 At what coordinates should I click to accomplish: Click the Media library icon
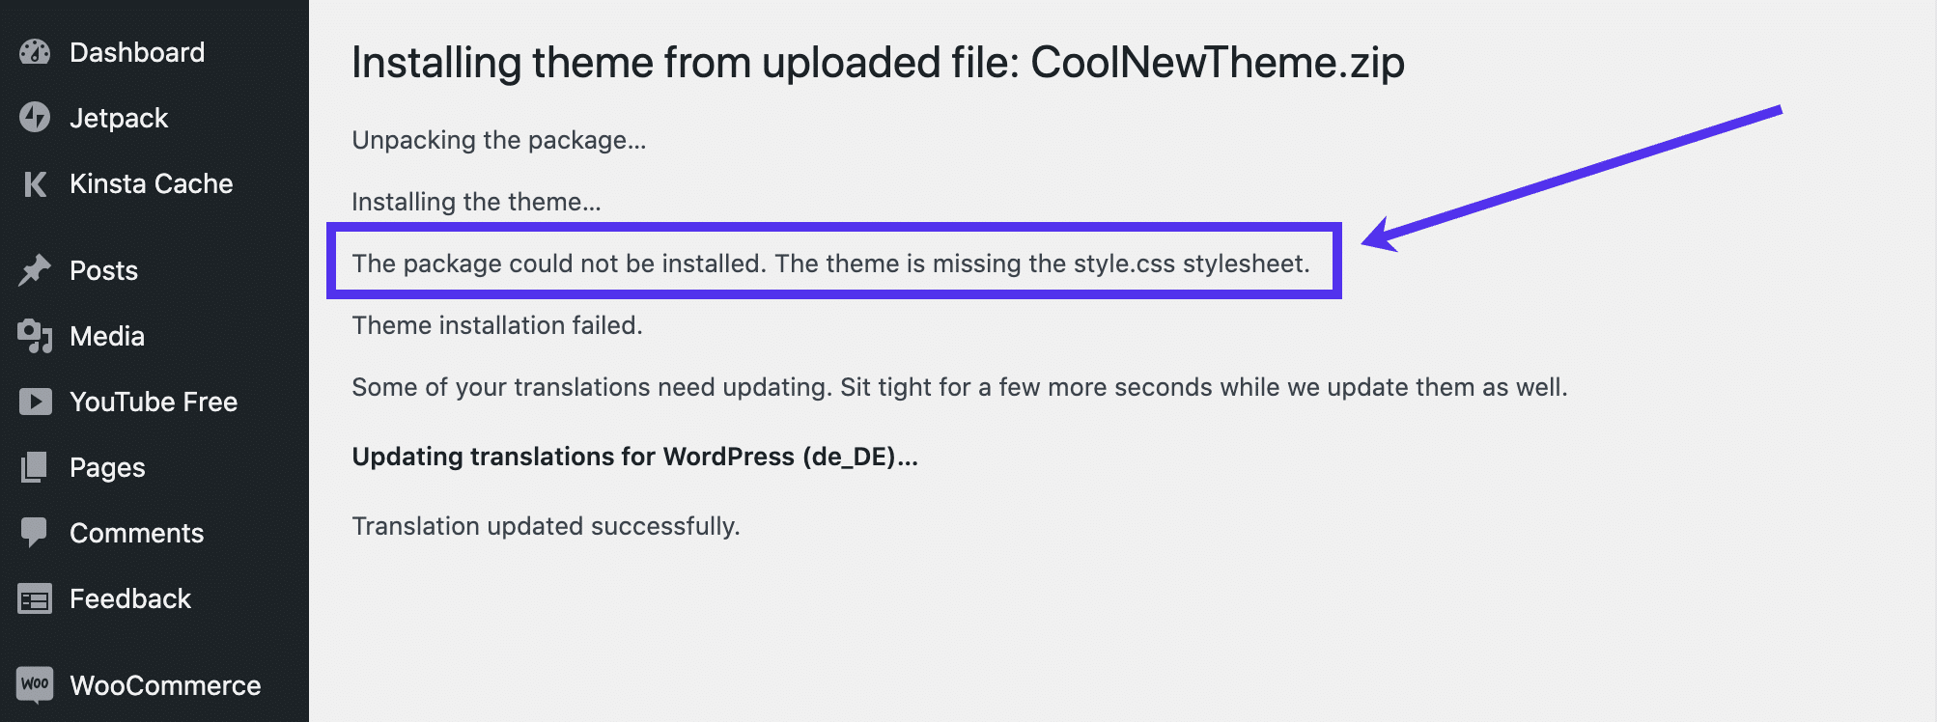35,336
